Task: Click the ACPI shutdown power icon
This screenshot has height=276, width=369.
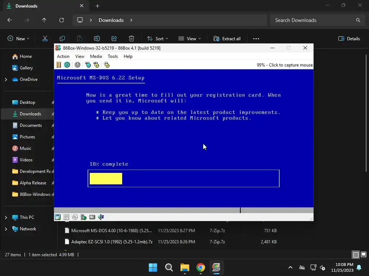Action: pyautogui.click(x=77, y=65)
